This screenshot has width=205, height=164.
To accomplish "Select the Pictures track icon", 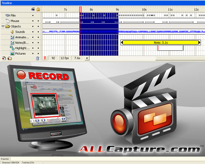I will (x=12, y=53).
